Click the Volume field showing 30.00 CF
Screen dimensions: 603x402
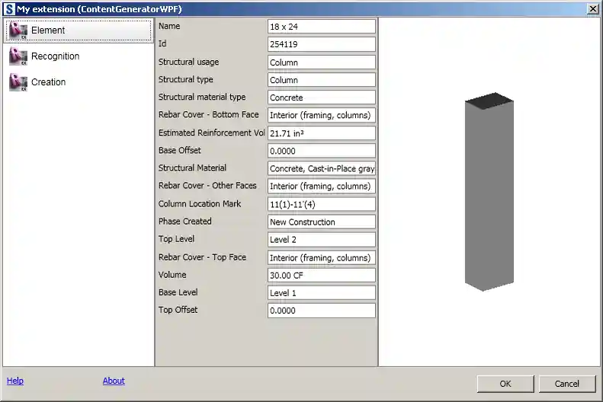coord(321,276)
